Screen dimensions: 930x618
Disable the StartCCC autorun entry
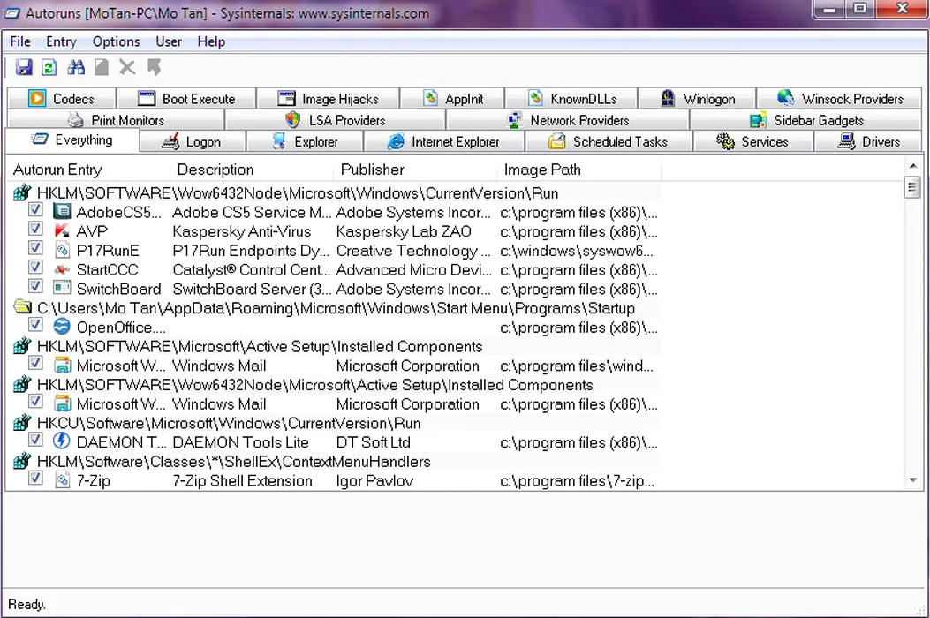click(x=35, y=267)
